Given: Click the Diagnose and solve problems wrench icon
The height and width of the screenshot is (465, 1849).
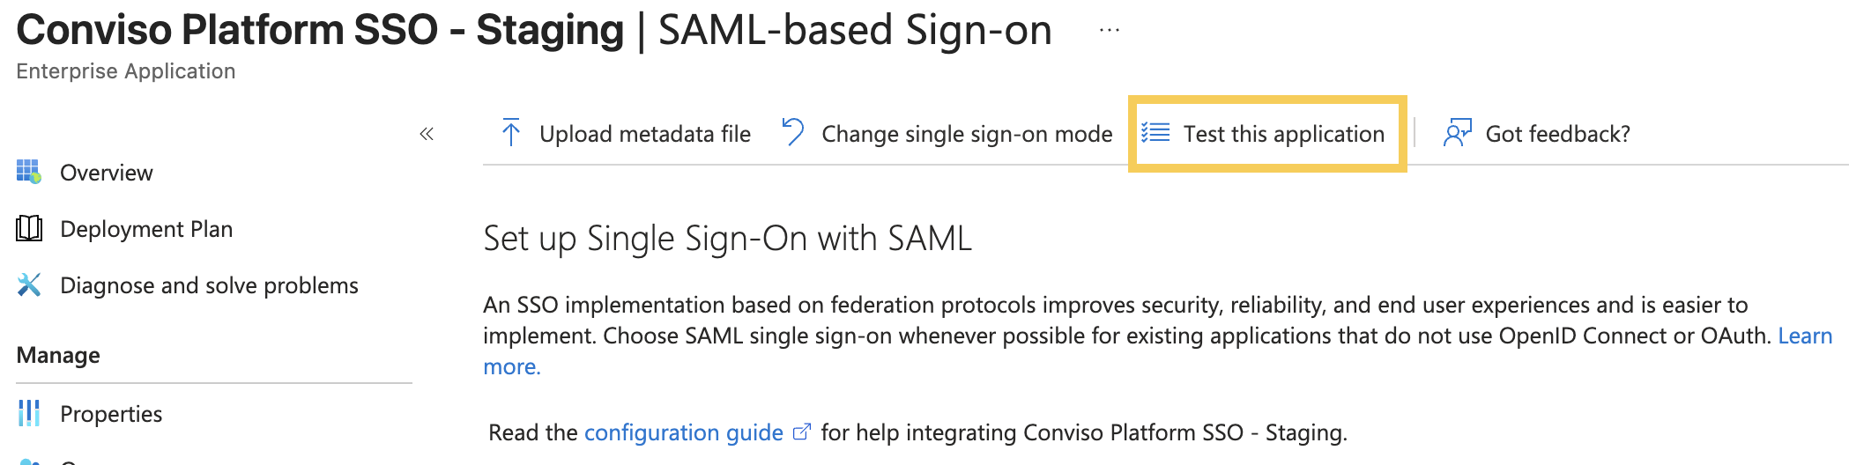Looking at the screenshot, I should [x=29, y=285].
